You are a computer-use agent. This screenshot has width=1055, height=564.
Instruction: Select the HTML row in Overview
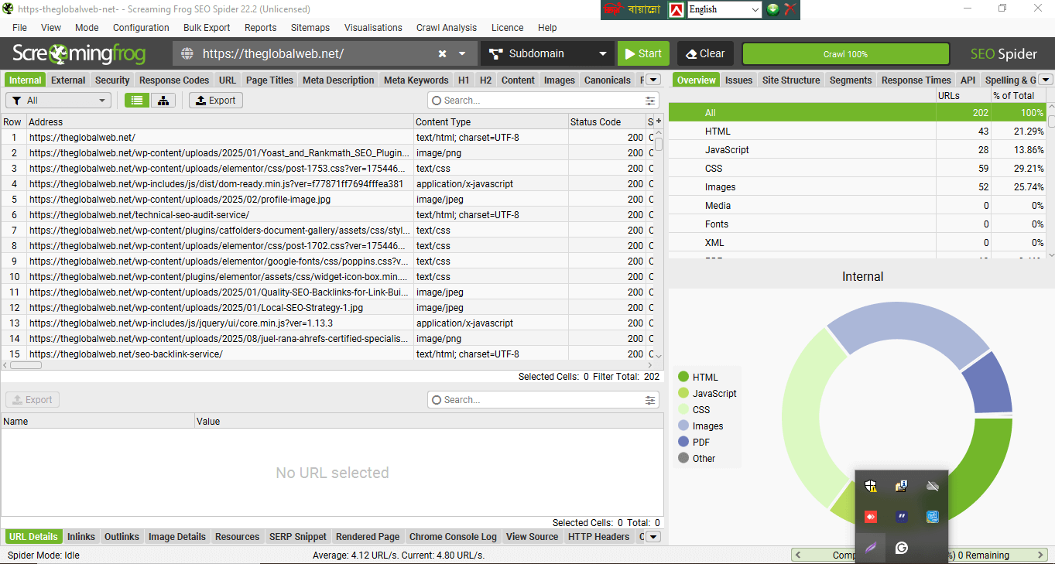[857, 132]
